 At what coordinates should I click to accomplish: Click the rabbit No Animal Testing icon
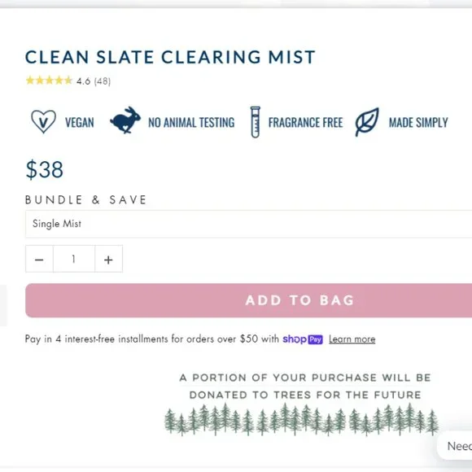click(125, 120)
